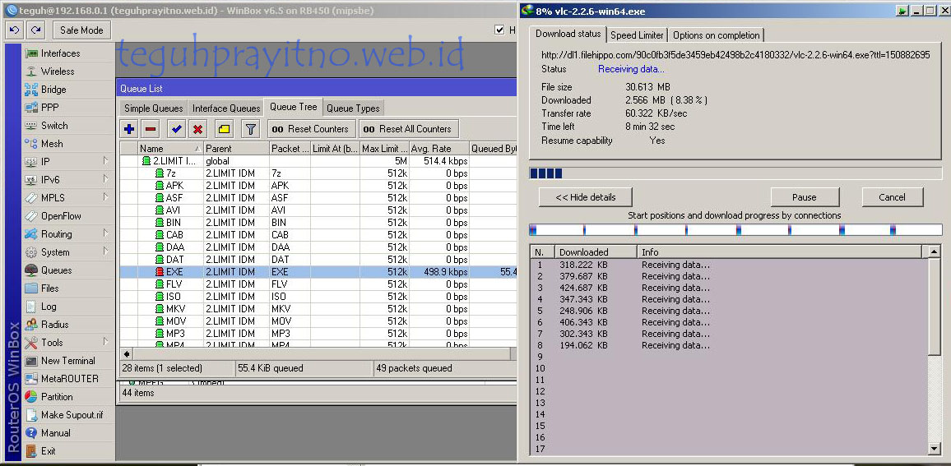Switch to Simple Queues tab

click(x=154, y=108)
